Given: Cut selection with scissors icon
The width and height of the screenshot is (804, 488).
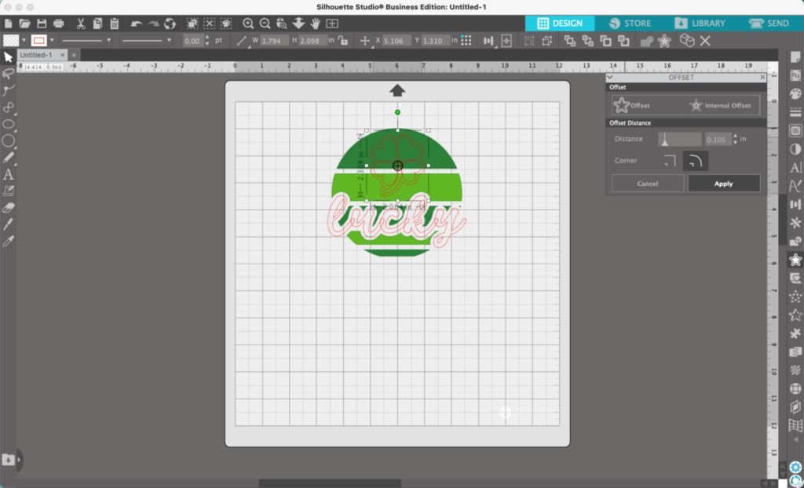Looking at the screenshot, I should [x=81, y=24].
